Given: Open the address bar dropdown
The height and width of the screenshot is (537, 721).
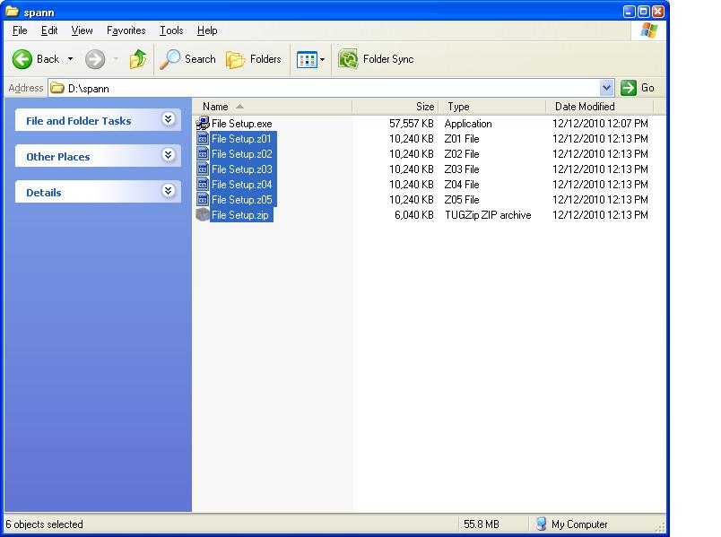Looking at the screenshot, I should coord(606,88).
